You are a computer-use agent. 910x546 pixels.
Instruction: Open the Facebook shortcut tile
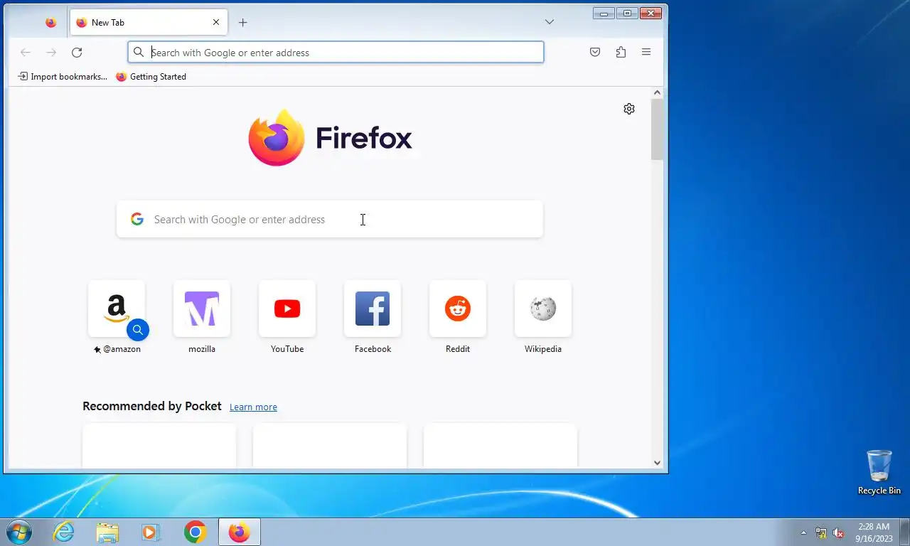[373, 309]
